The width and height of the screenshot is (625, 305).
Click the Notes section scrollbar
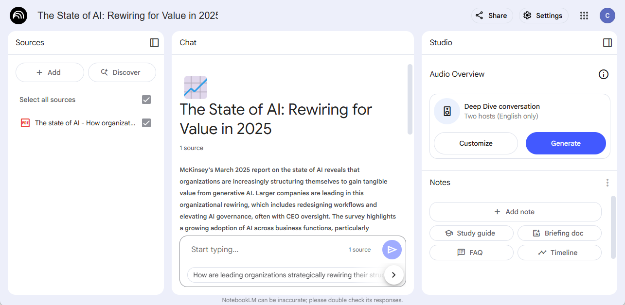[613, 227]
